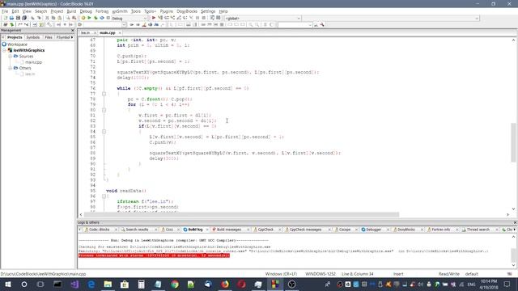Viewport: 518px width, 291px height.
Task: Click the Cut toolbar icon
Action: (47, 18)
